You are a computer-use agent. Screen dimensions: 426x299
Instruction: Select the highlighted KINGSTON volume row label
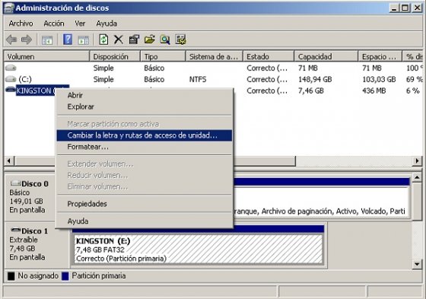point(36,91)
